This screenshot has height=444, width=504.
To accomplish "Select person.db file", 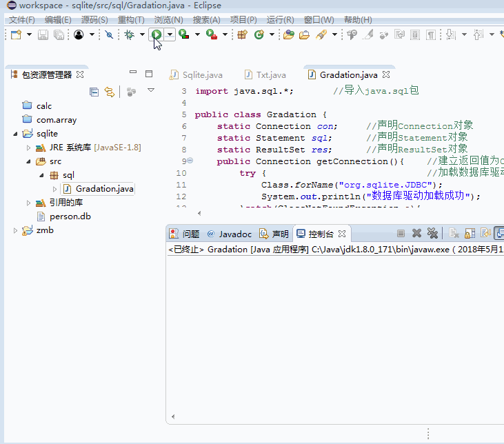I will point(64,216).
